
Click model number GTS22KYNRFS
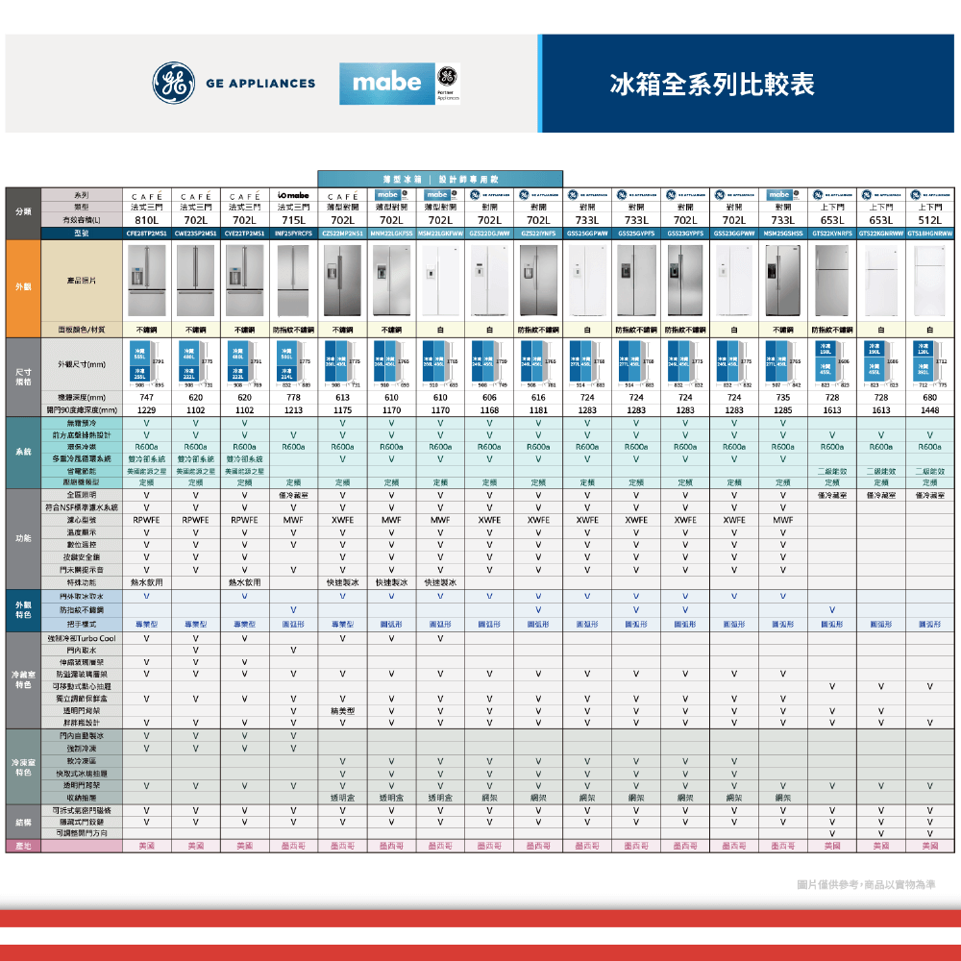pos(832,232)
